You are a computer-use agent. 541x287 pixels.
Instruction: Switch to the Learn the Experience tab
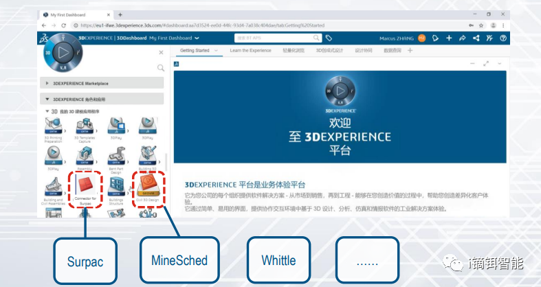click(250, 51)
